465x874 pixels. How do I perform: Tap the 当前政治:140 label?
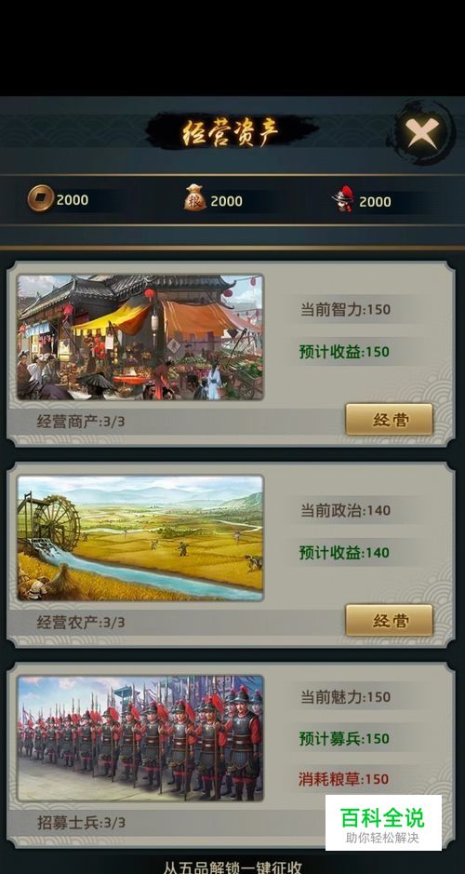pyautogui.click(x=345, y=510)
